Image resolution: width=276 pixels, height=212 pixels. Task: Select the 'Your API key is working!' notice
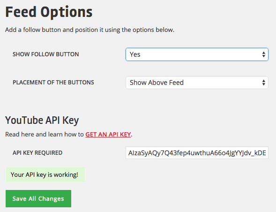coord(45,174)
